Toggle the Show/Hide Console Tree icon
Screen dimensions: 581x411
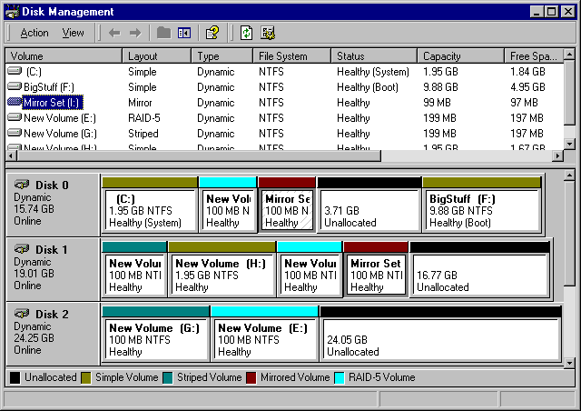tap(184, 33)
